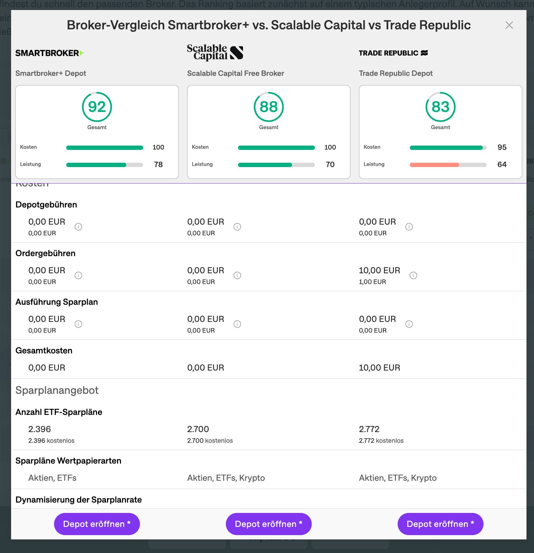The width and height of the screenshot is (534, 553).
Task: Open info icon for Smartbroker+ Depotgebühren
Action: 78,227
